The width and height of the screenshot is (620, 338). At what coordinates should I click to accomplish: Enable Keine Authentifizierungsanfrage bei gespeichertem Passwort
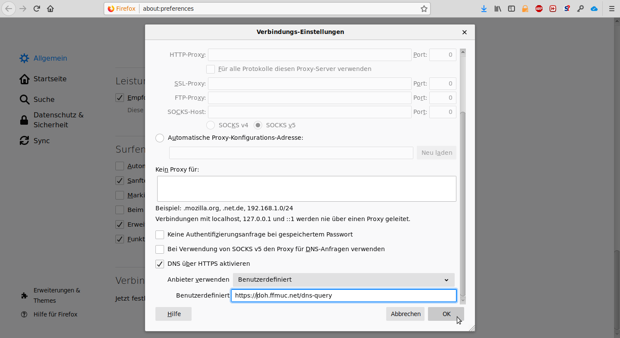160,235
